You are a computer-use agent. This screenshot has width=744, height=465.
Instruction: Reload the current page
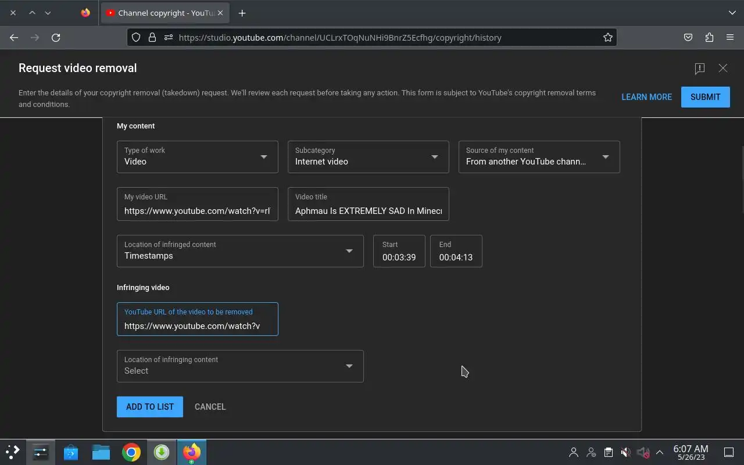click(x=56, y=37)
